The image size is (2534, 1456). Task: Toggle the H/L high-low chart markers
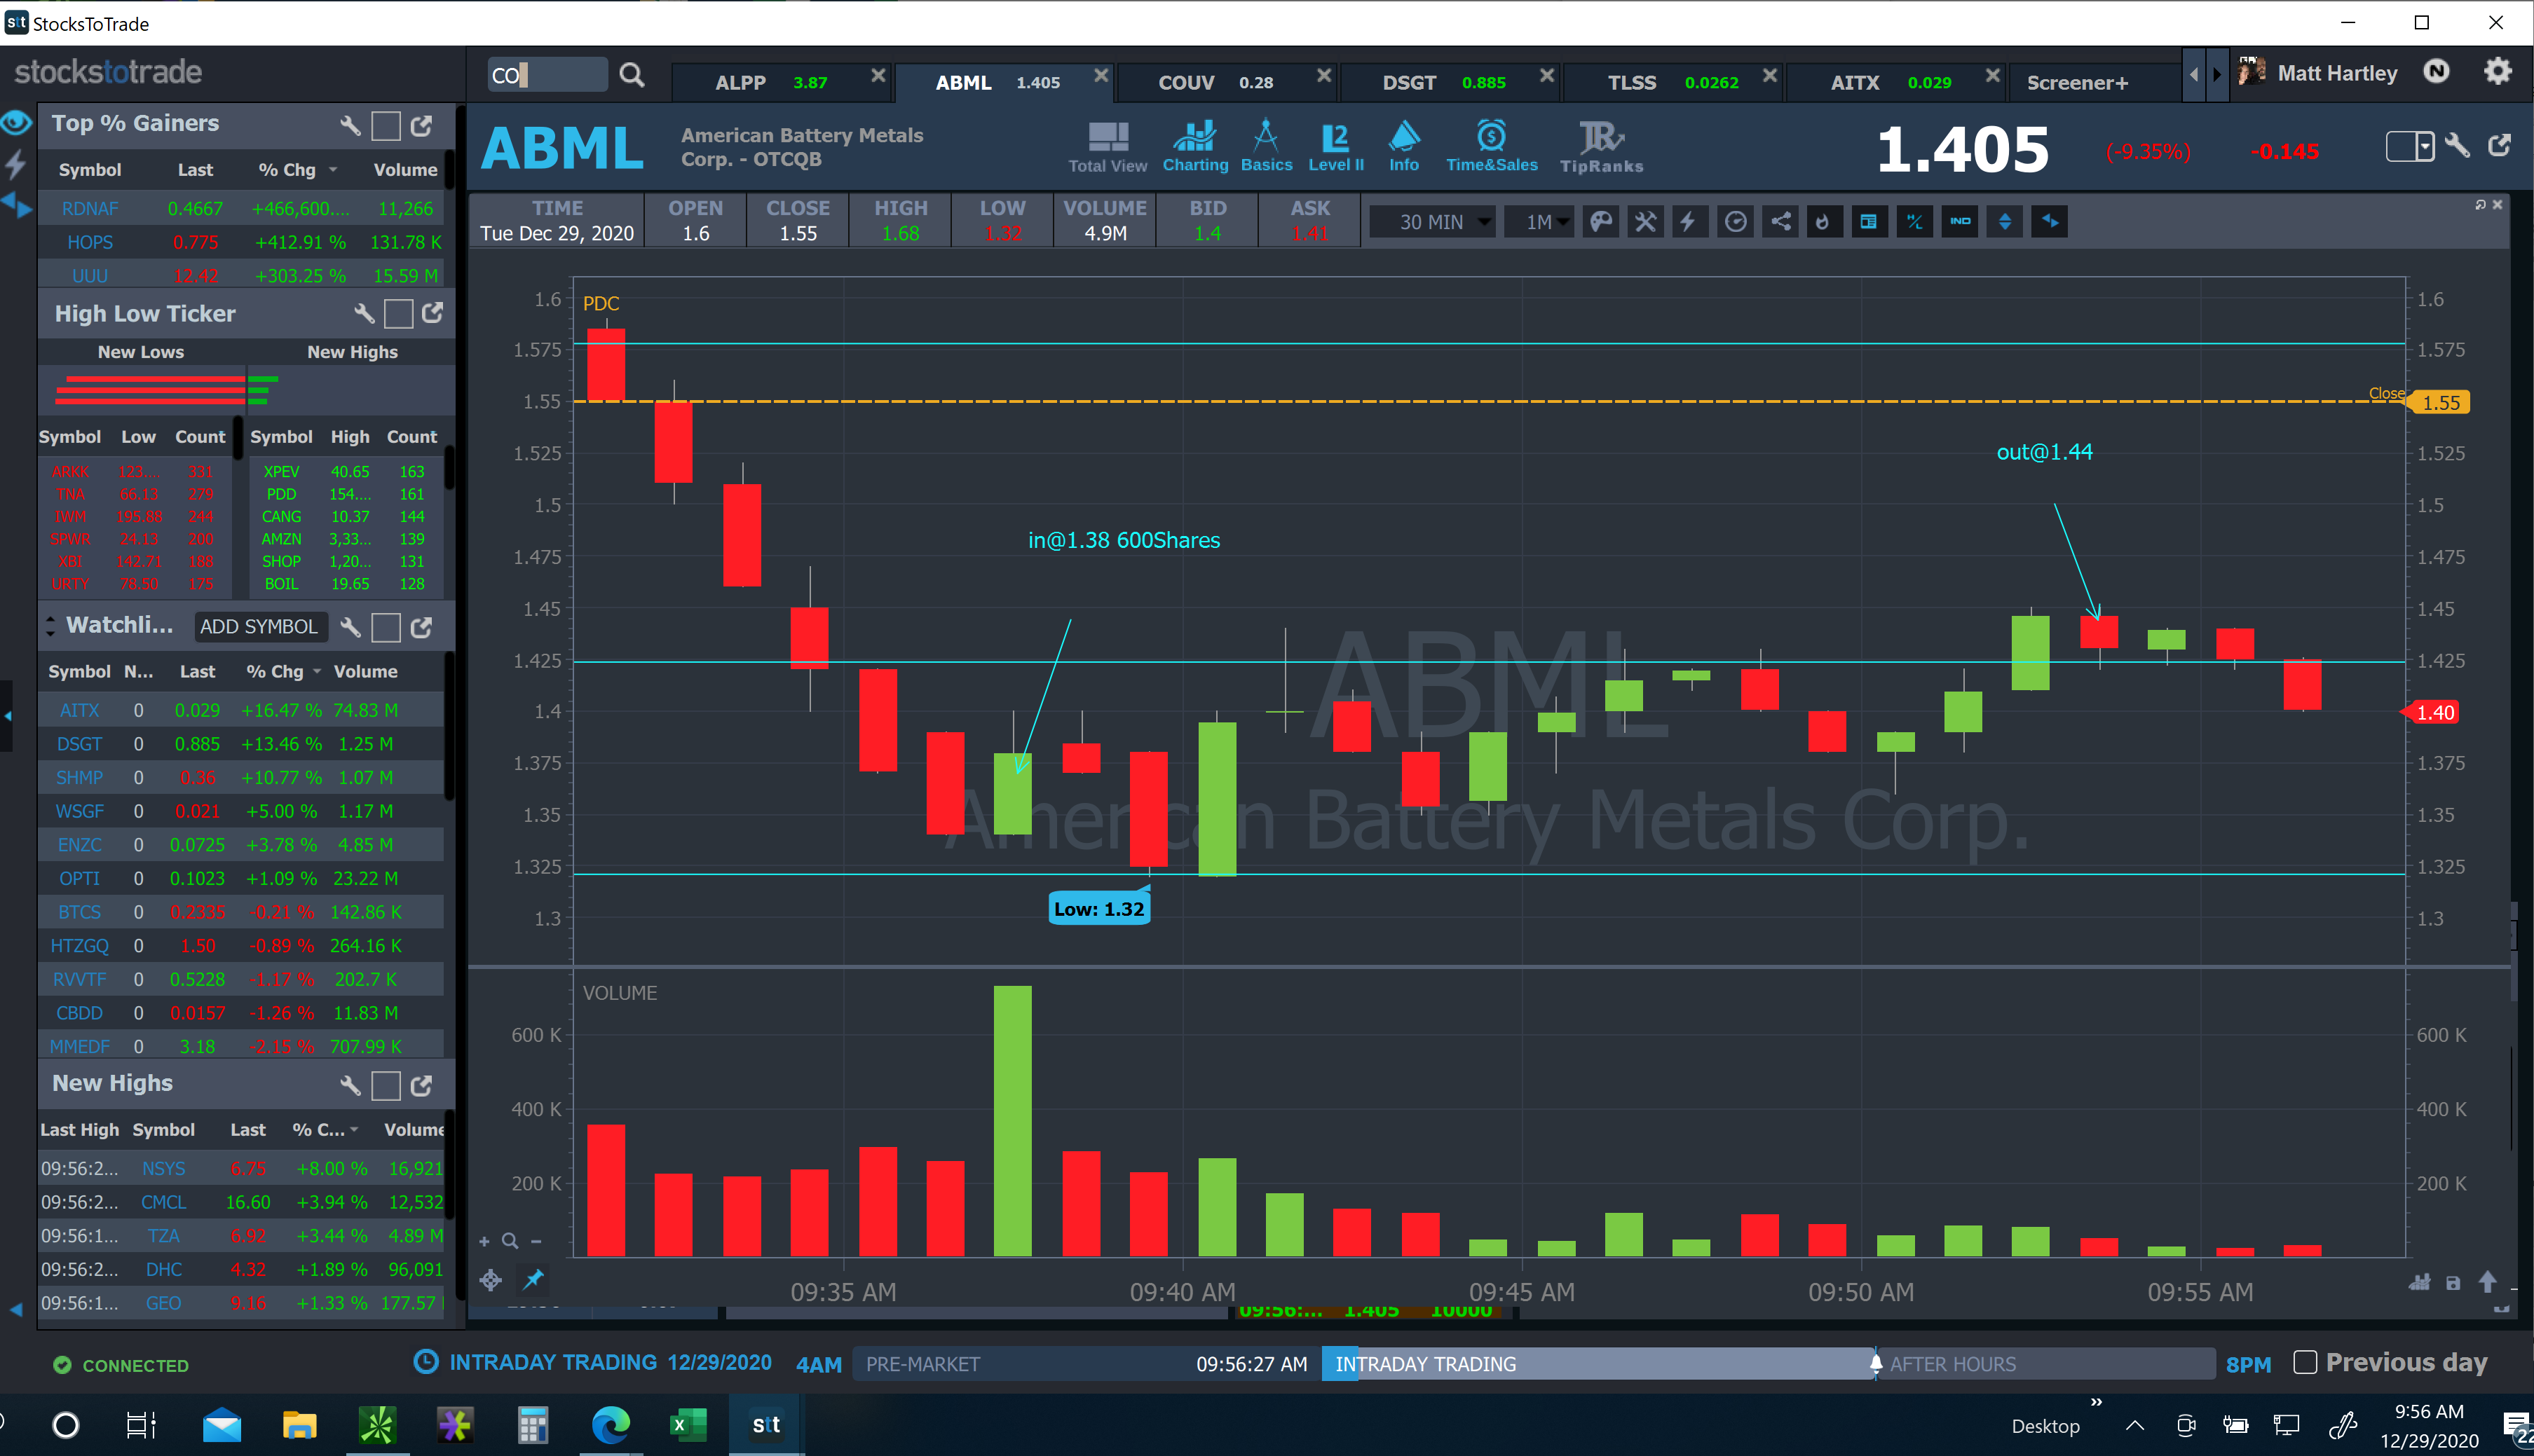1914,222
